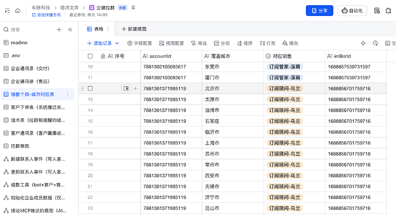Pin the document with the pin icon
The width and height of the screenshot is (396, 215).
coord(133,8)
